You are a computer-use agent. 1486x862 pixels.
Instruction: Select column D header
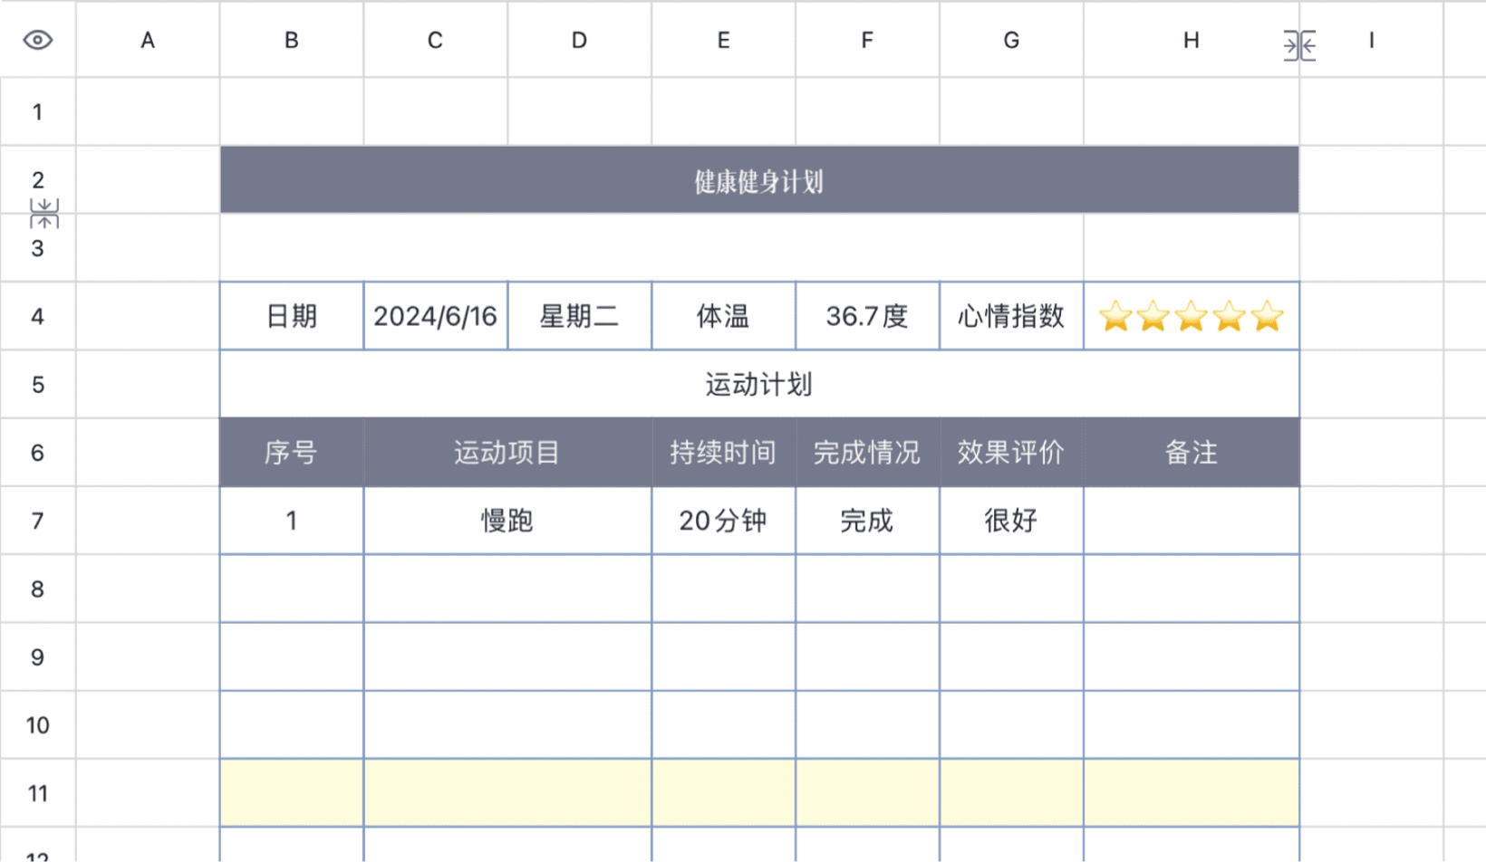click(x=580, y=40)
